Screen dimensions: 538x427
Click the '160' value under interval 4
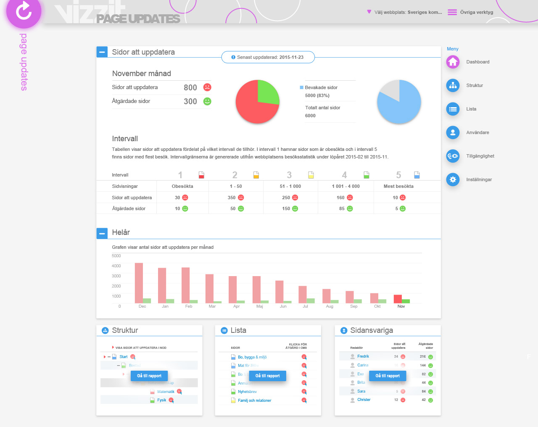[x=340, y=198]
